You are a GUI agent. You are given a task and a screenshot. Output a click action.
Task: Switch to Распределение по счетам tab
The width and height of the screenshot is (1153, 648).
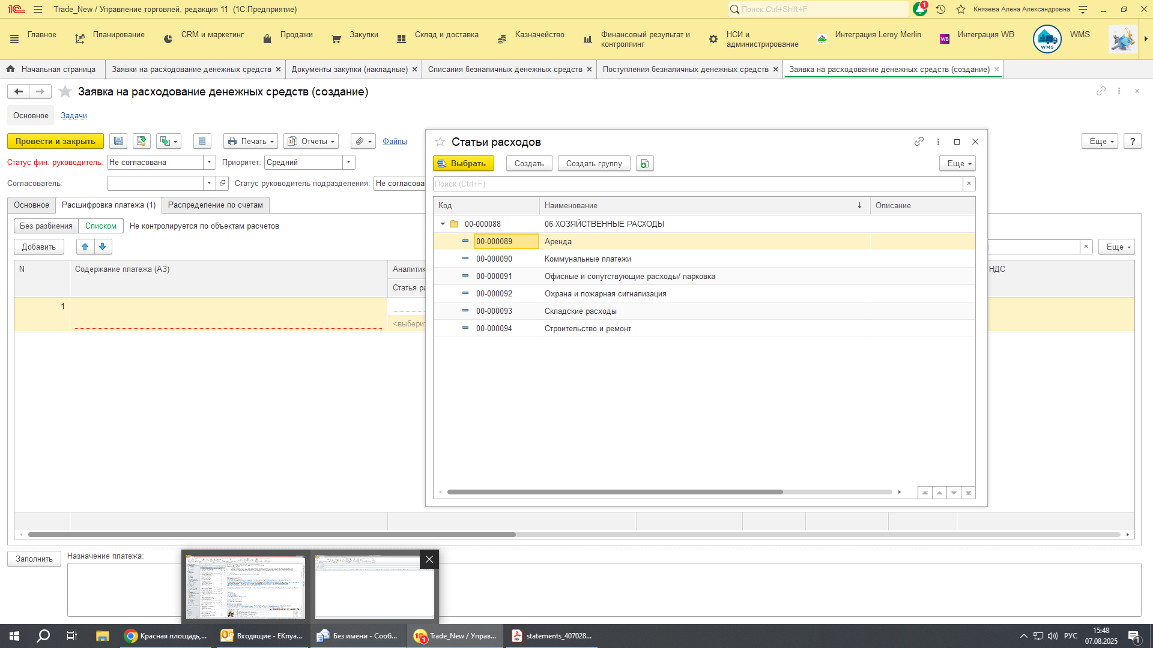pos(215,205)
